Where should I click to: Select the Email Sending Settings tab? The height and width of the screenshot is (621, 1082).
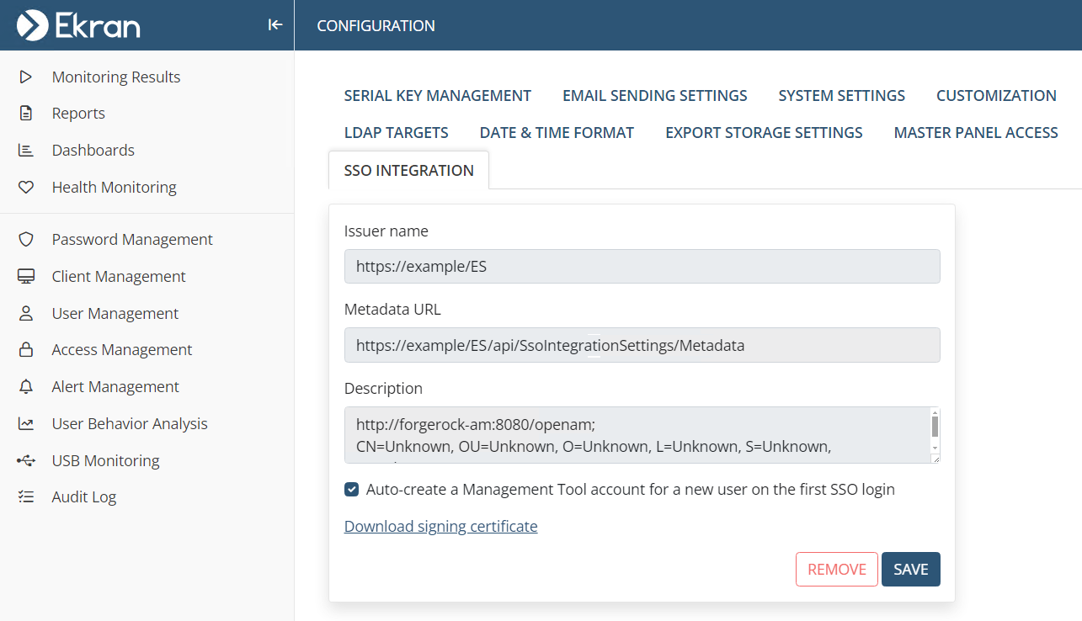point(654,96)
